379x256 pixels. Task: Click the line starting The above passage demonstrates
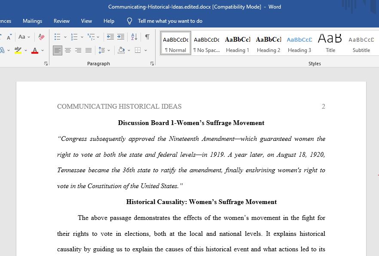pos(202,218)
